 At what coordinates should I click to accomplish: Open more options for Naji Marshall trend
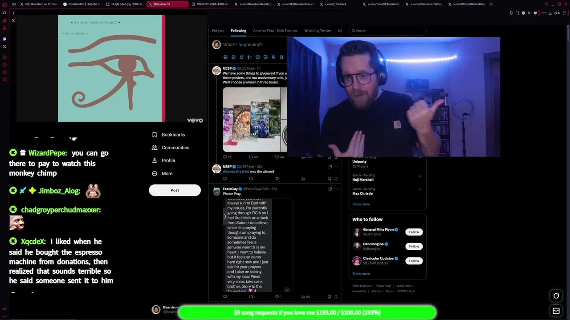coord(420,176)
